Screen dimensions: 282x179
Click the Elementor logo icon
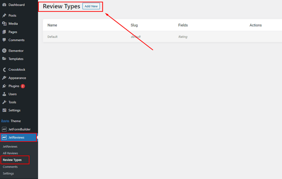tap(4, 51)
